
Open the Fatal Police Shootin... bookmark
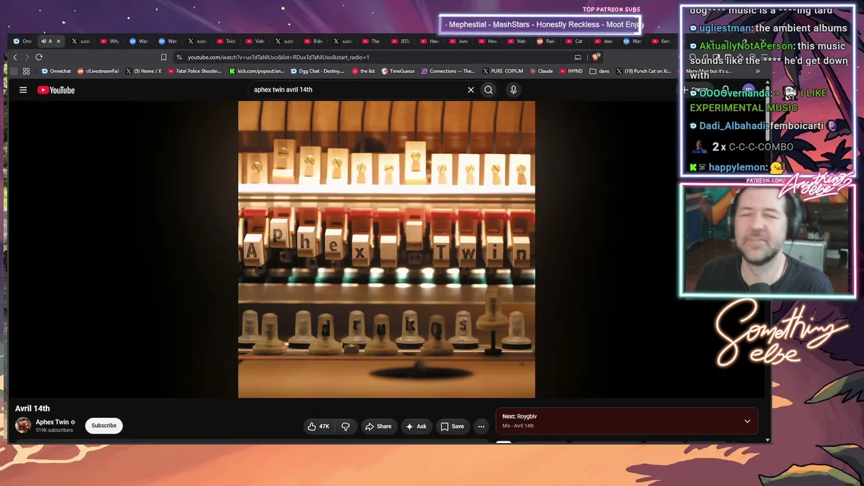click(194, 71)
